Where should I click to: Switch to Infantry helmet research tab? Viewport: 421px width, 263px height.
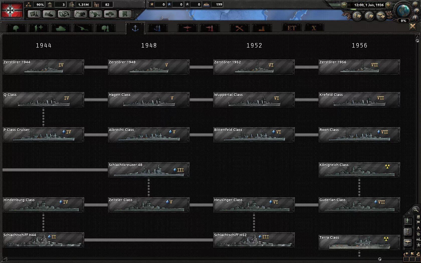pos(16,28)
